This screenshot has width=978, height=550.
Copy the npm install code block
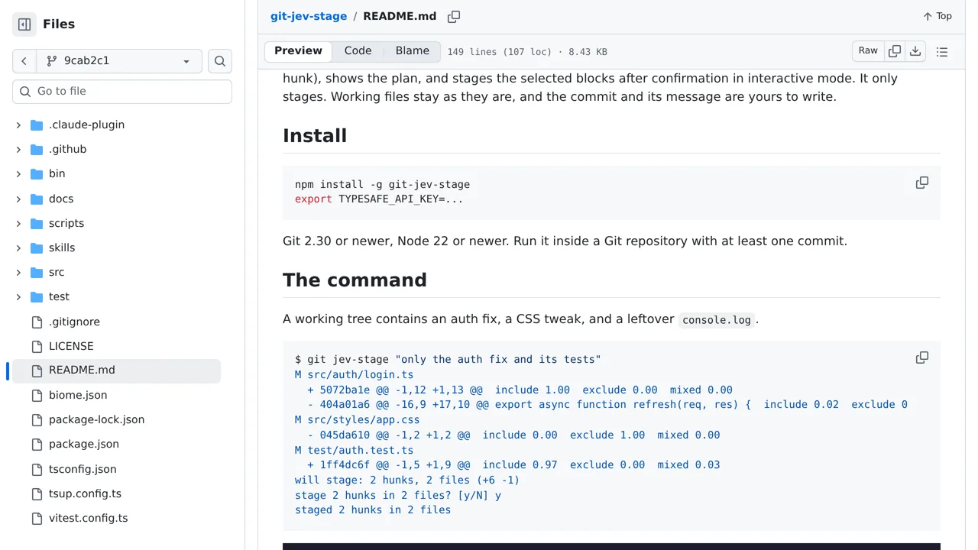tap(922, 183)
